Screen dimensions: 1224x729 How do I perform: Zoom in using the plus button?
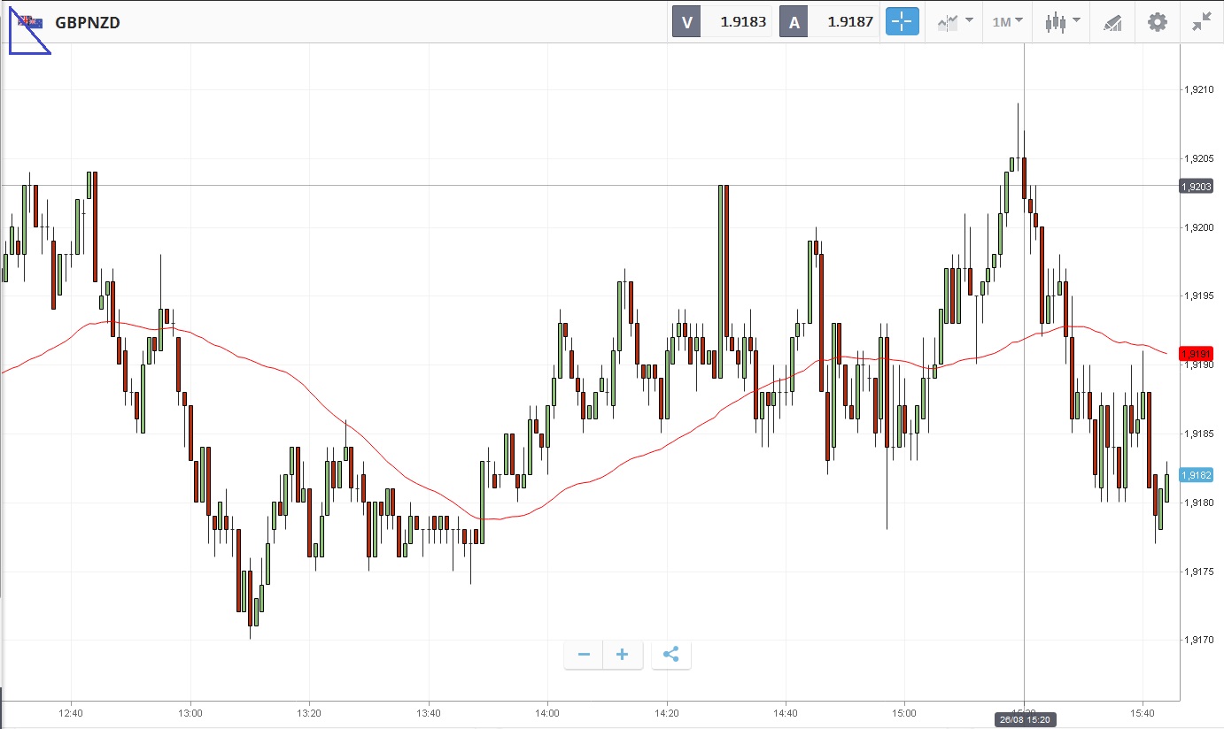tap(623, 655)
